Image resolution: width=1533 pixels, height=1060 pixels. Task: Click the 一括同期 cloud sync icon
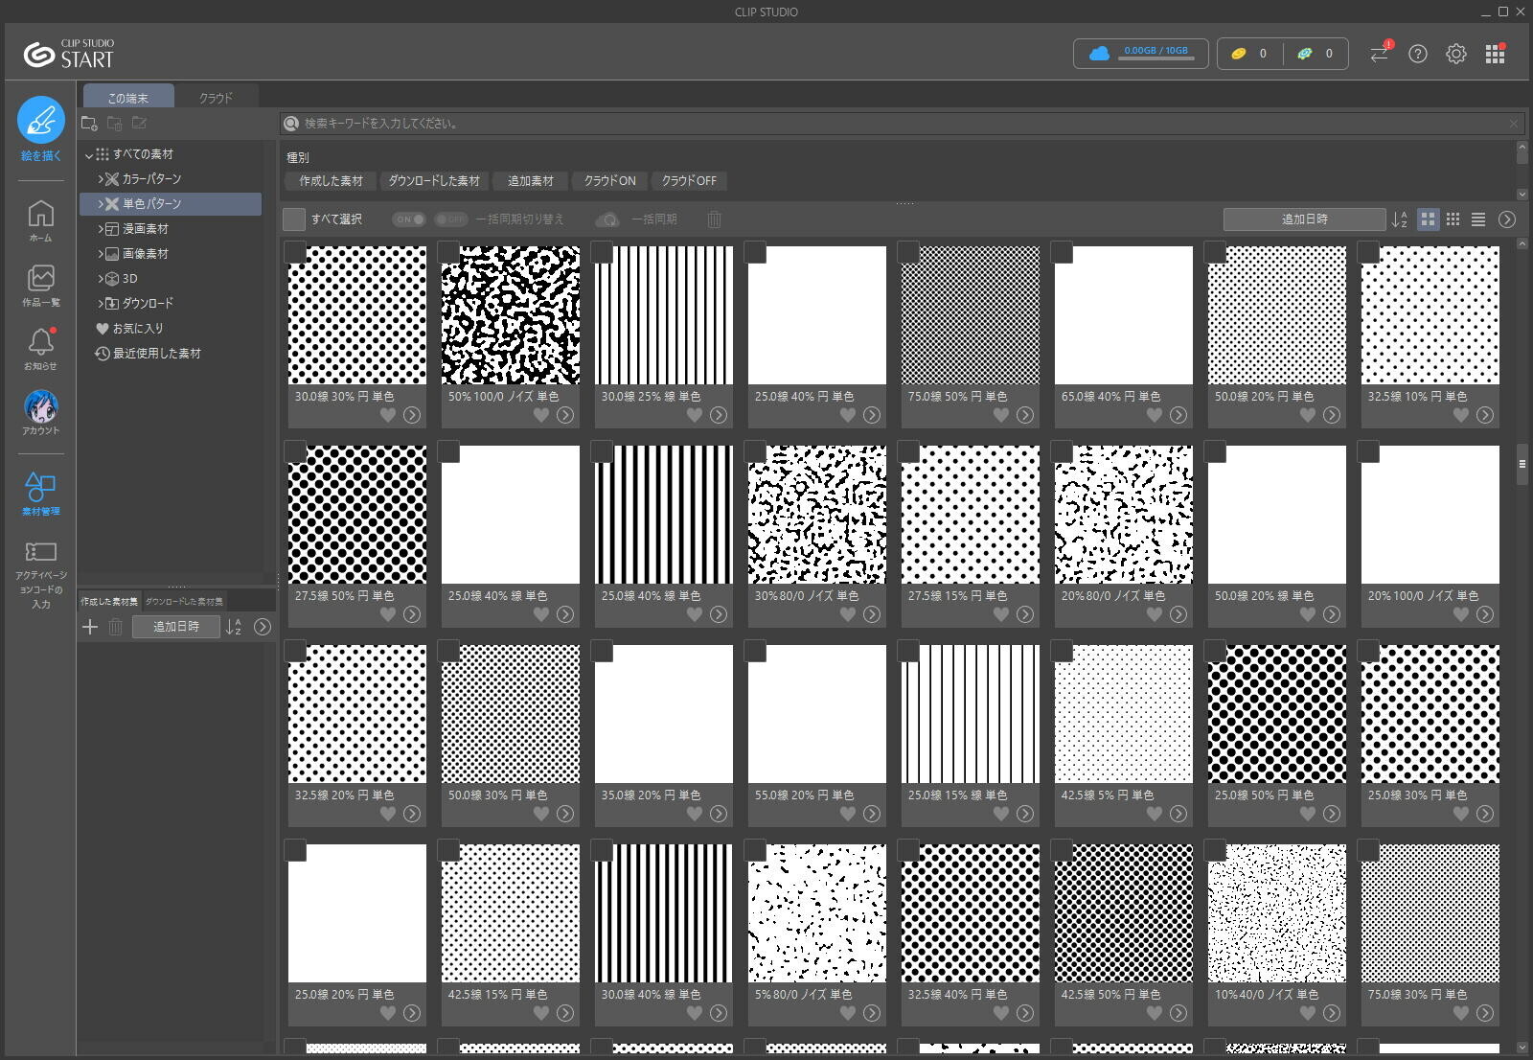607,219
